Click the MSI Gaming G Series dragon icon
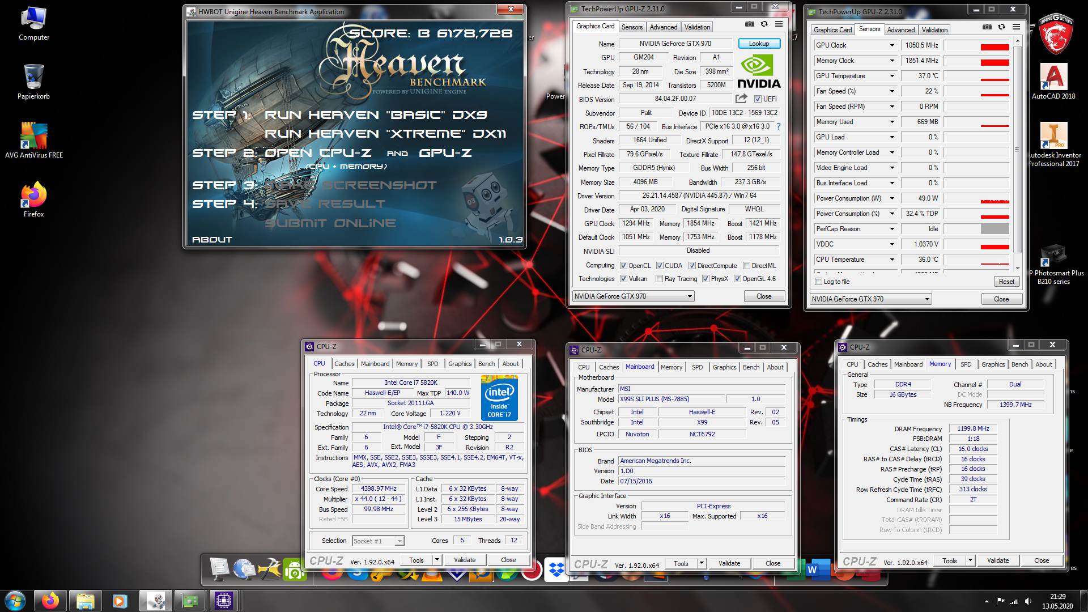This screenshot has width=1088, height=612. (x=1055, y=34)
